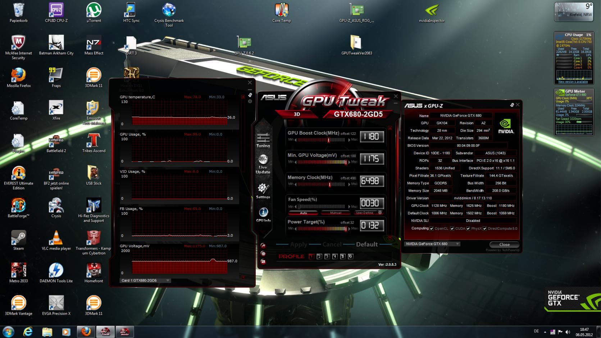The height and width of the screenshot is (338, 601).
Task: Click the link icon in GPU-Z title bar
Action: point(512,105)
